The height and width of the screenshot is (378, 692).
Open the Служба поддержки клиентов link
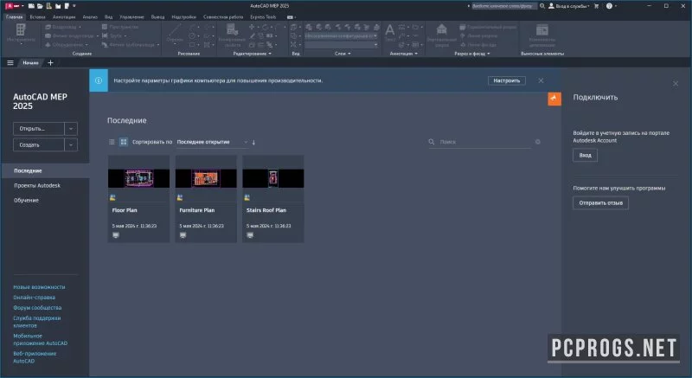point(37,322)
